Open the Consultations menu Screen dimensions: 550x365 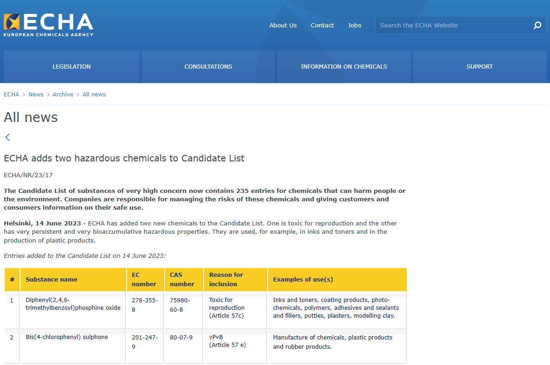coord(208,67)
